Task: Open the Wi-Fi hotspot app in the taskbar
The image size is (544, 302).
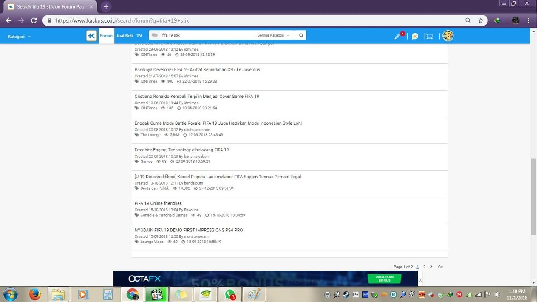Action: [205, 294]
